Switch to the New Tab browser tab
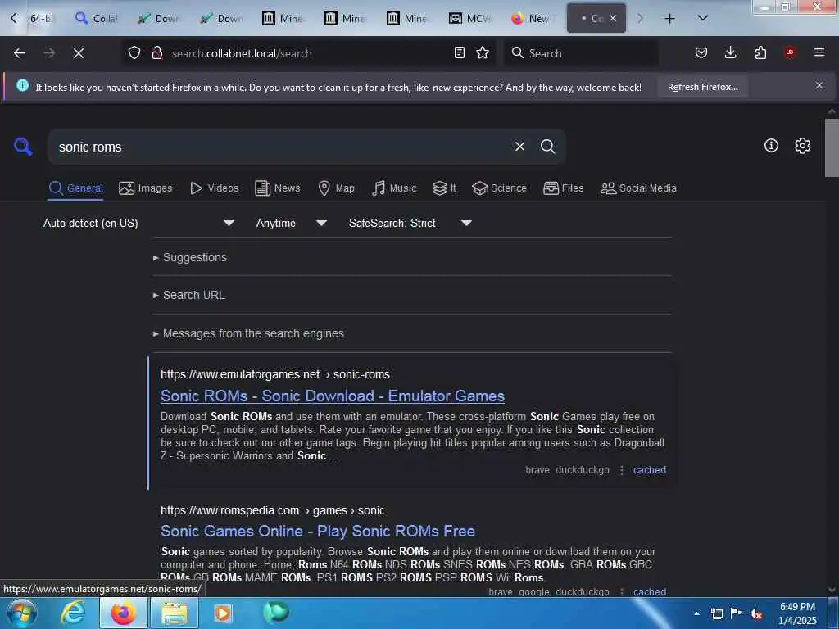The image size is (839, 629). 531,19
